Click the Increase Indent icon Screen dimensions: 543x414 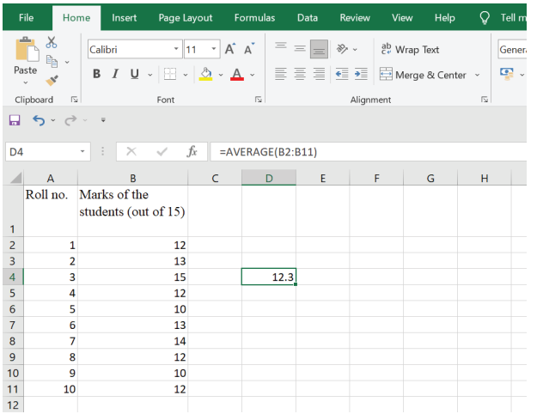[361, 75]
